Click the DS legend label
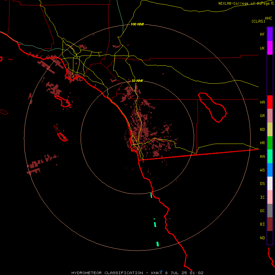Image resolution: width=275 pixels, height=275 pixels. 262,183
